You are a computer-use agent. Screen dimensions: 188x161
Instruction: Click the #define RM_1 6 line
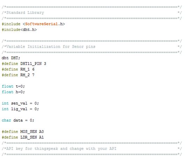point(18,69)
